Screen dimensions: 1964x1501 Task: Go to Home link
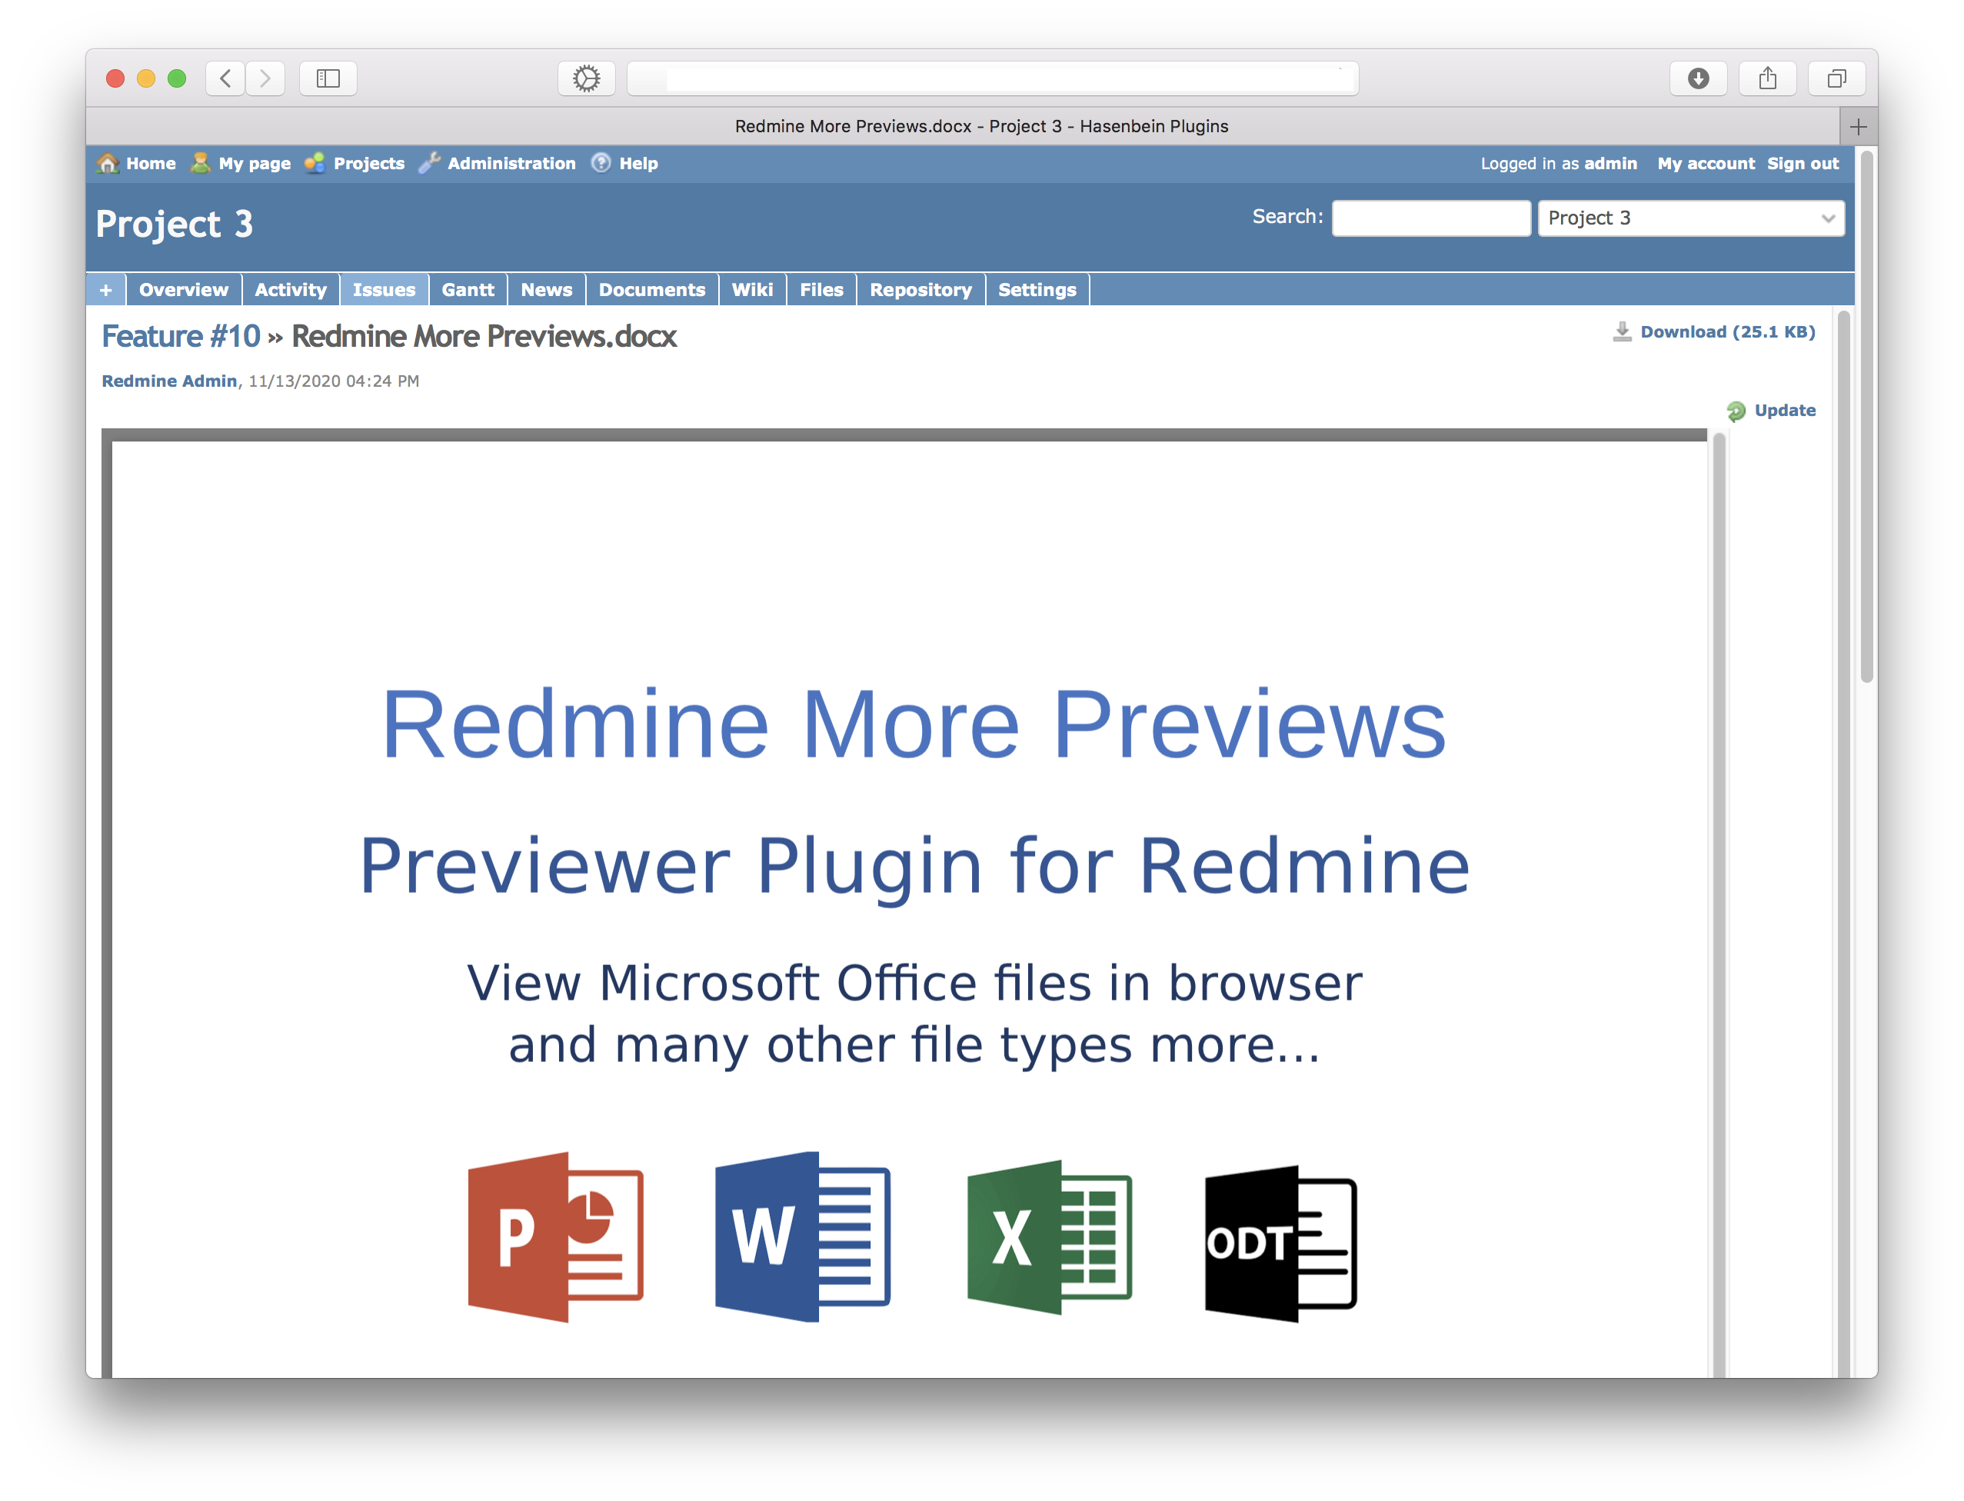[151, 164]
